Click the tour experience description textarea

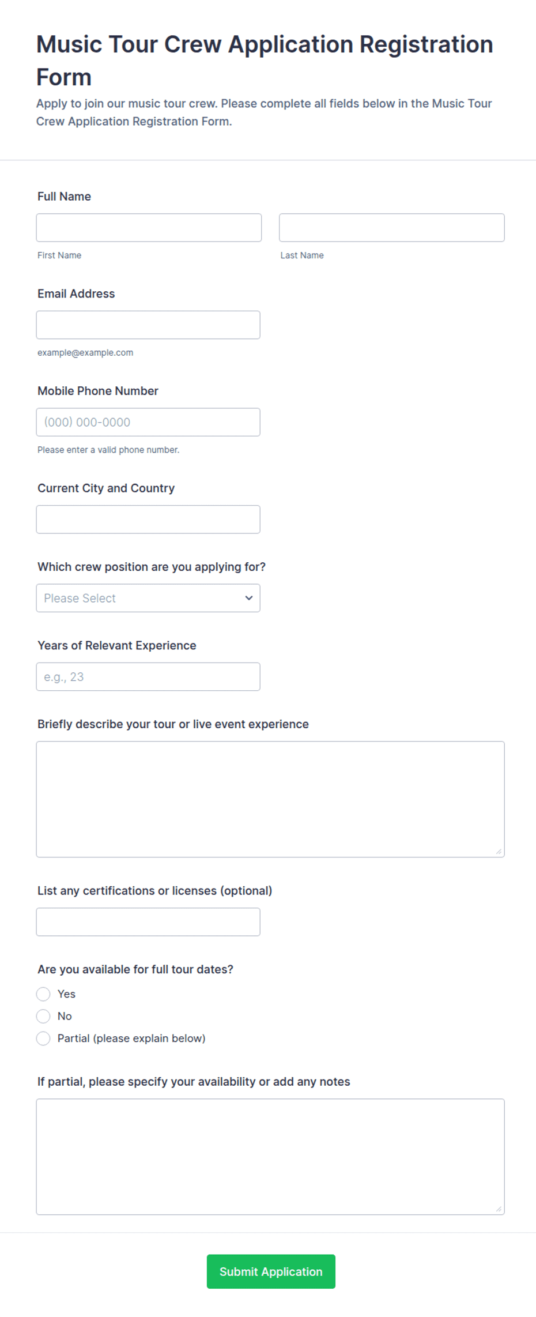click(x=270, y=799)
